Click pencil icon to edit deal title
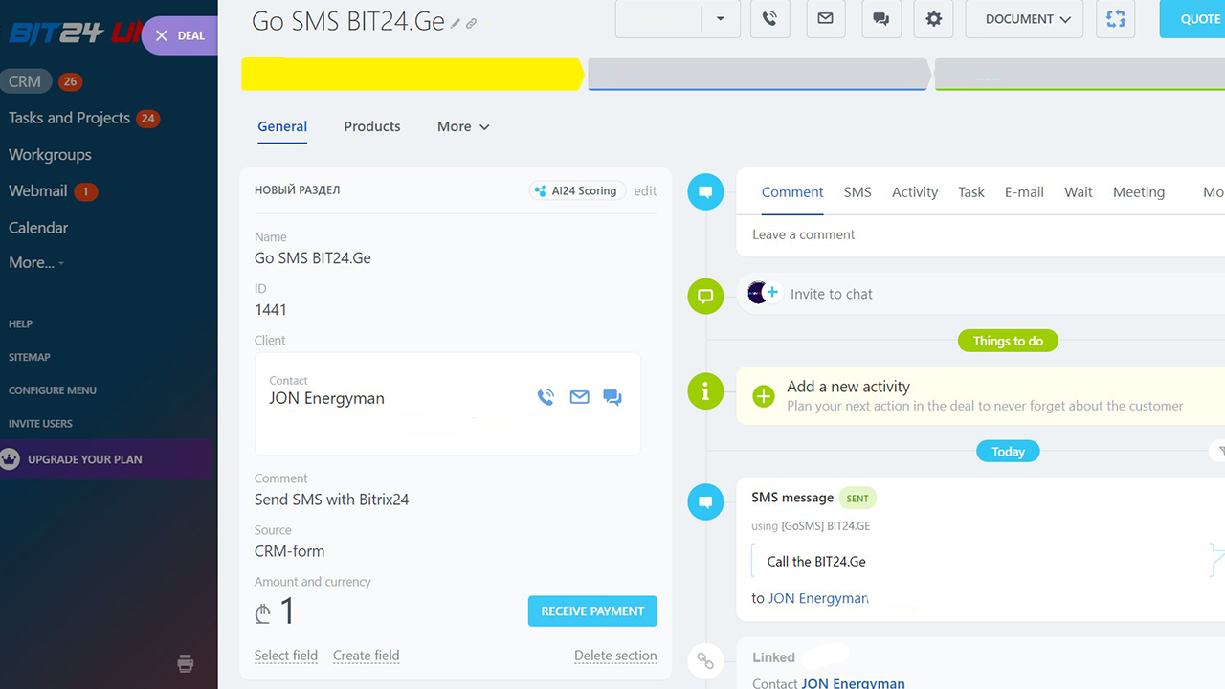 coord(456,23)
